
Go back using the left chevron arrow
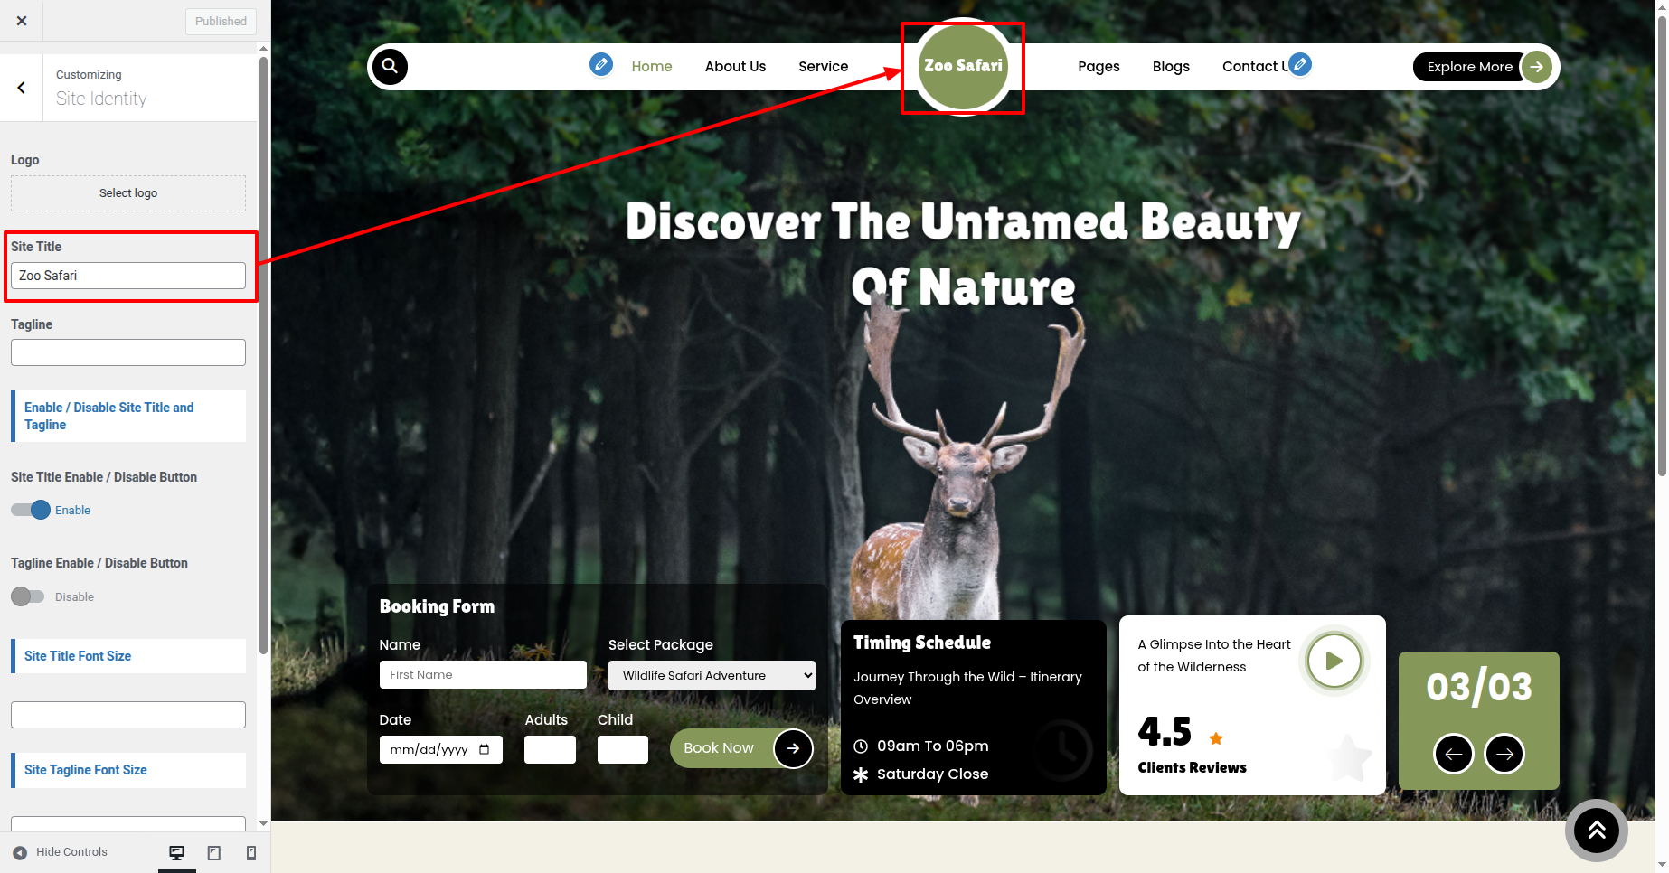coord(21,88)
